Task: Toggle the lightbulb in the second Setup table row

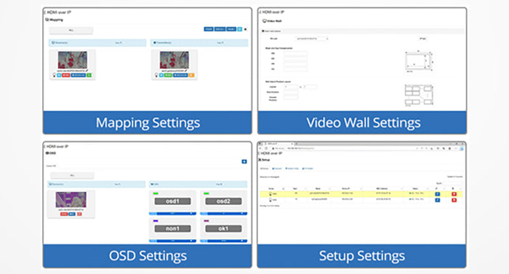Action: point(270,200)
